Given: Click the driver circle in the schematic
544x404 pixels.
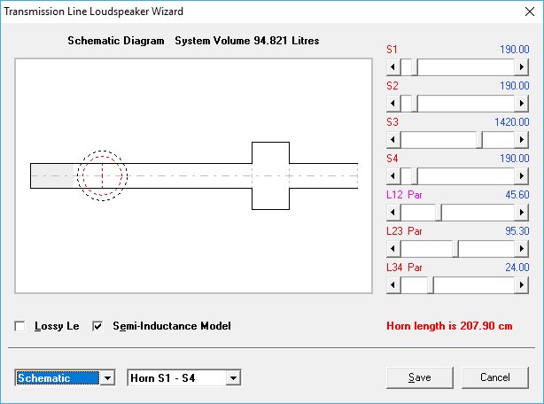Looking at the screenshot, I should pos(103,175).
